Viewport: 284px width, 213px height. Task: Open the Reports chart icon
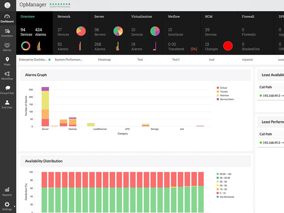[7, 190]
